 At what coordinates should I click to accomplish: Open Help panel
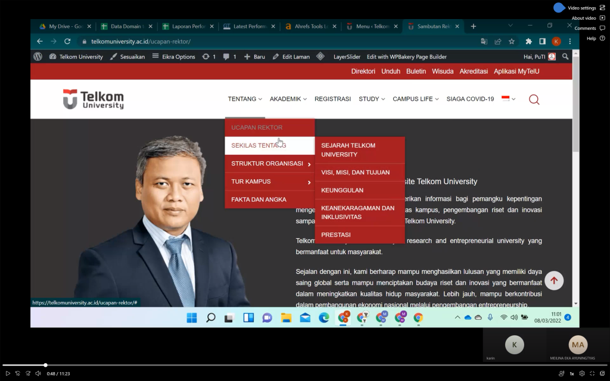click(596, 38)
